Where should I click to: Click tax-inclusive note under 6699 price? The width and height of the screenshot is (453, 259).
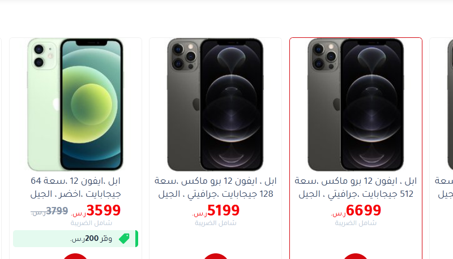[x=356, y=223]
